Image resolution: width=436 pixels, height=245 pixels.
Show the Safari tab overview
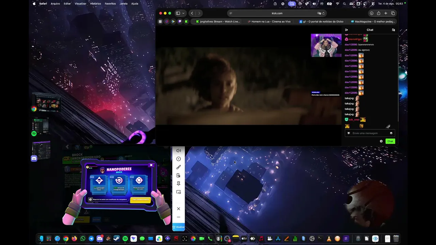pyautogui.click(x=393, y=13)
